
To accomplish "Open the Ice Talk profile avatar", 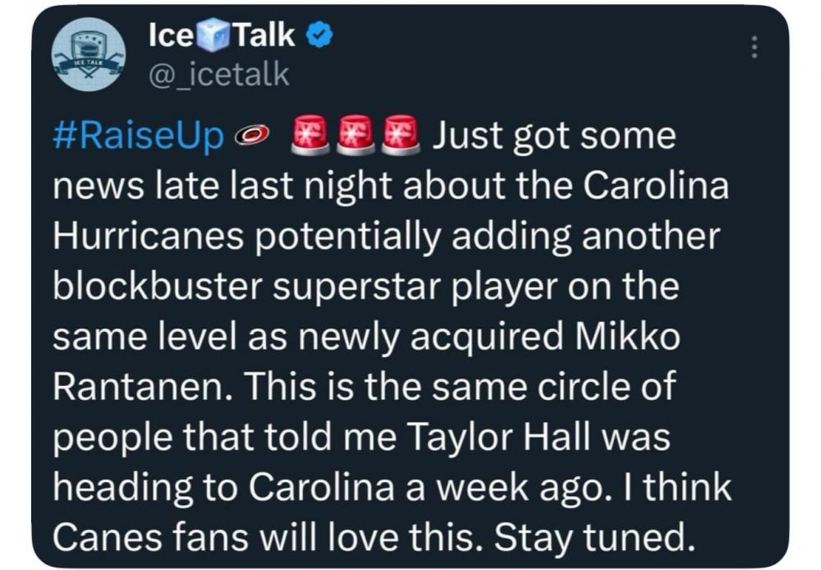I will pyautogui.click(x=88, y=53).
